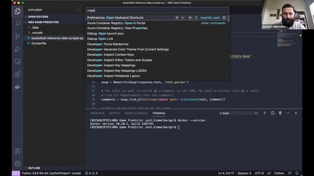Open the Accounts menu icon

tap(18, 151)
